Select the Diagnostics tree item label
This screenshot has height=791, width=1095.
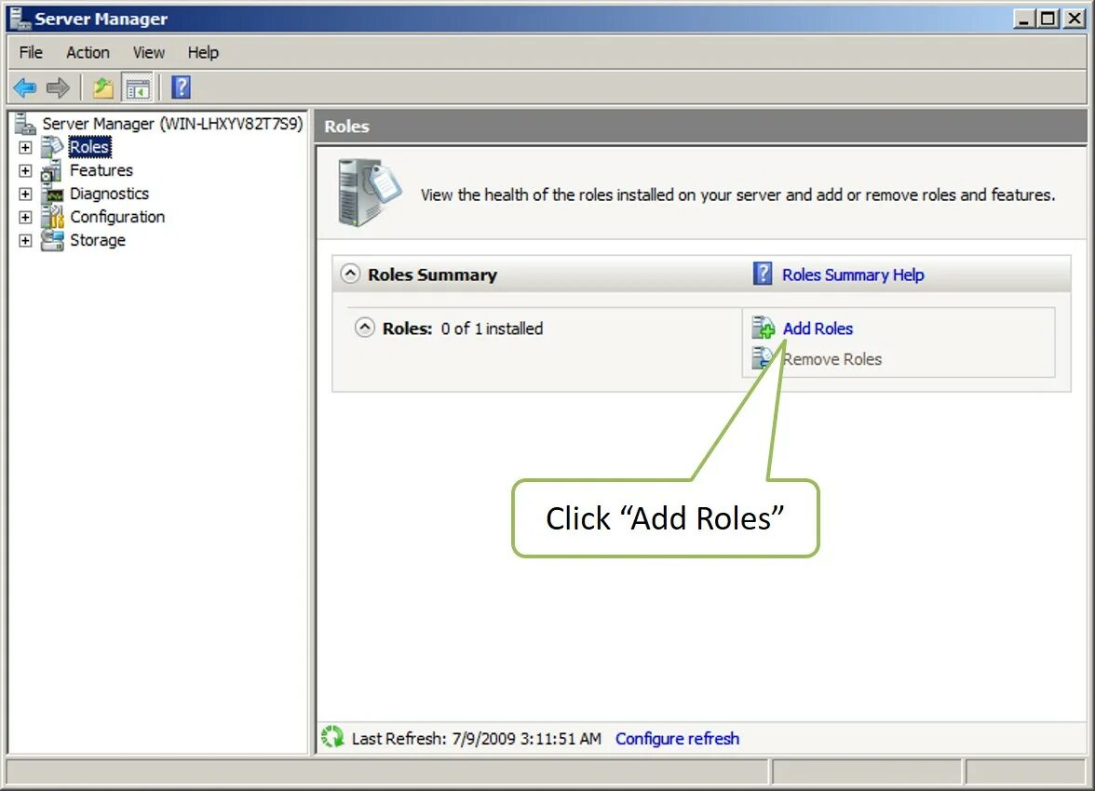110,194
